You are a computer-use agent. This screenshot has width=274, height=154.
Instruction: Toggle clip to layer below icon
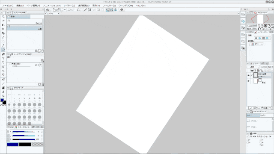252,70
